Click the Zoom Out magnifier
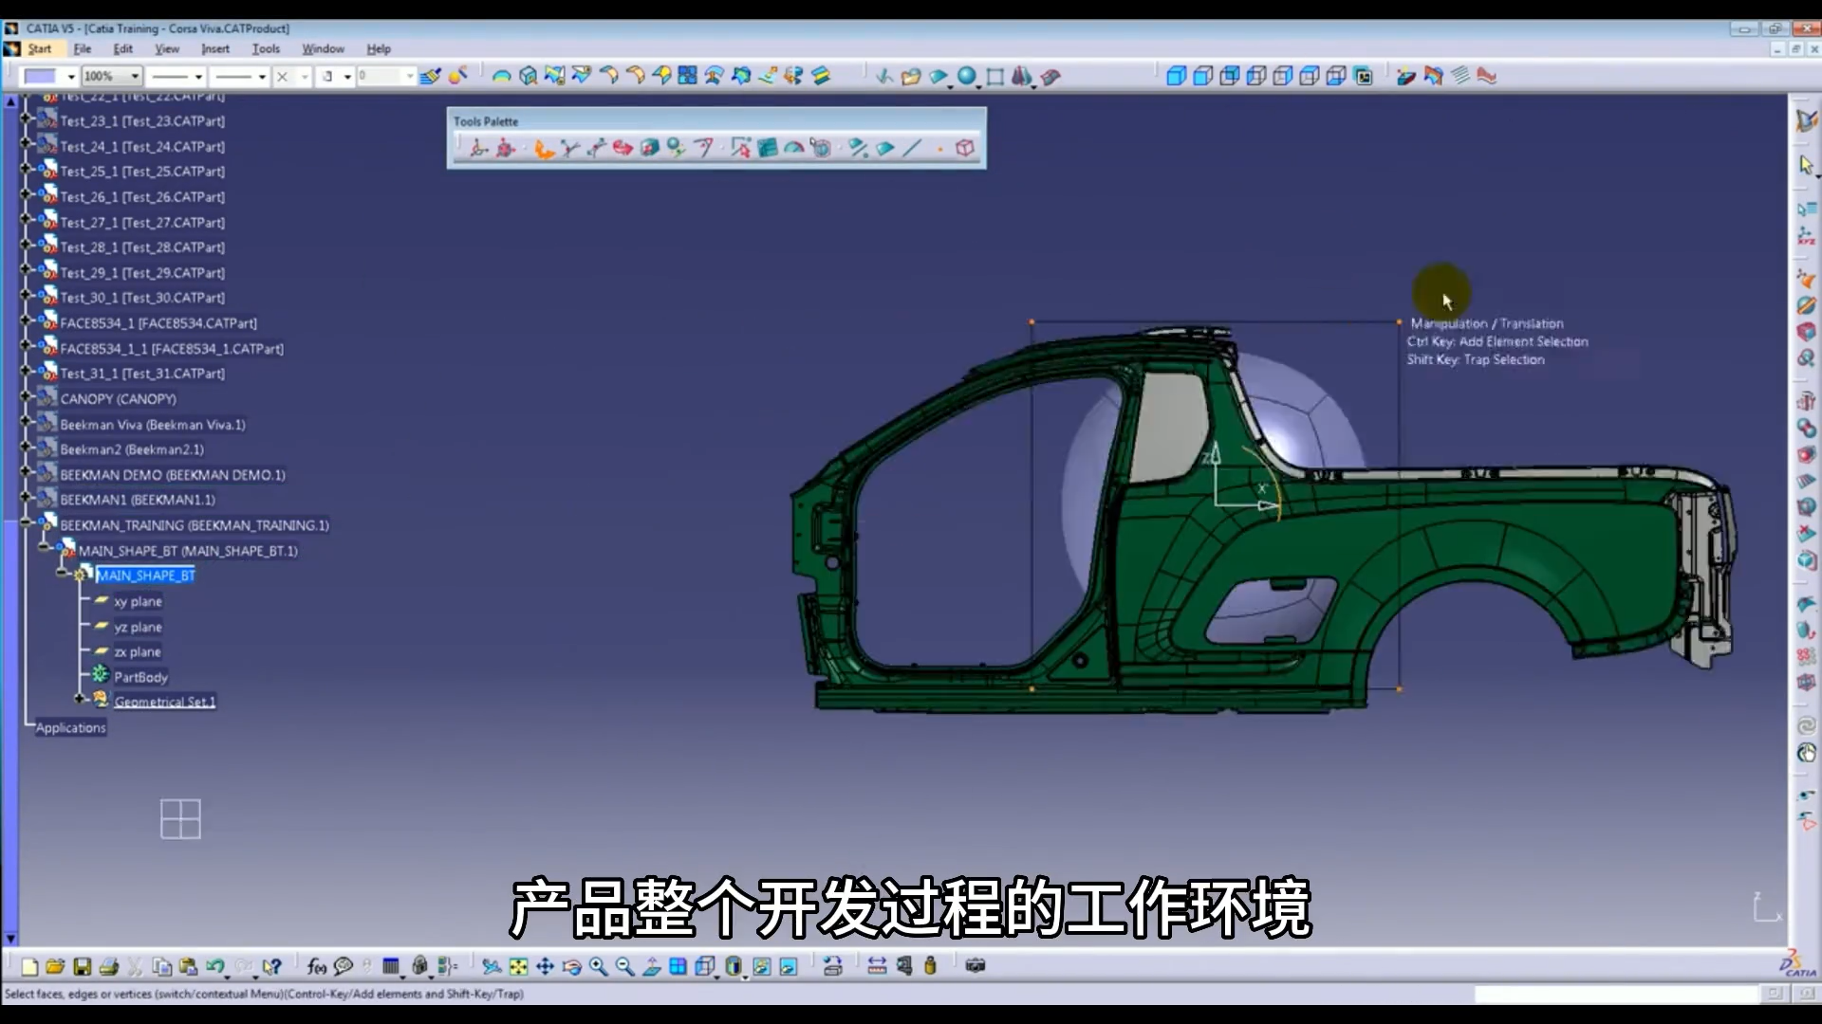1822x1024 pixels. coord(624,966)
